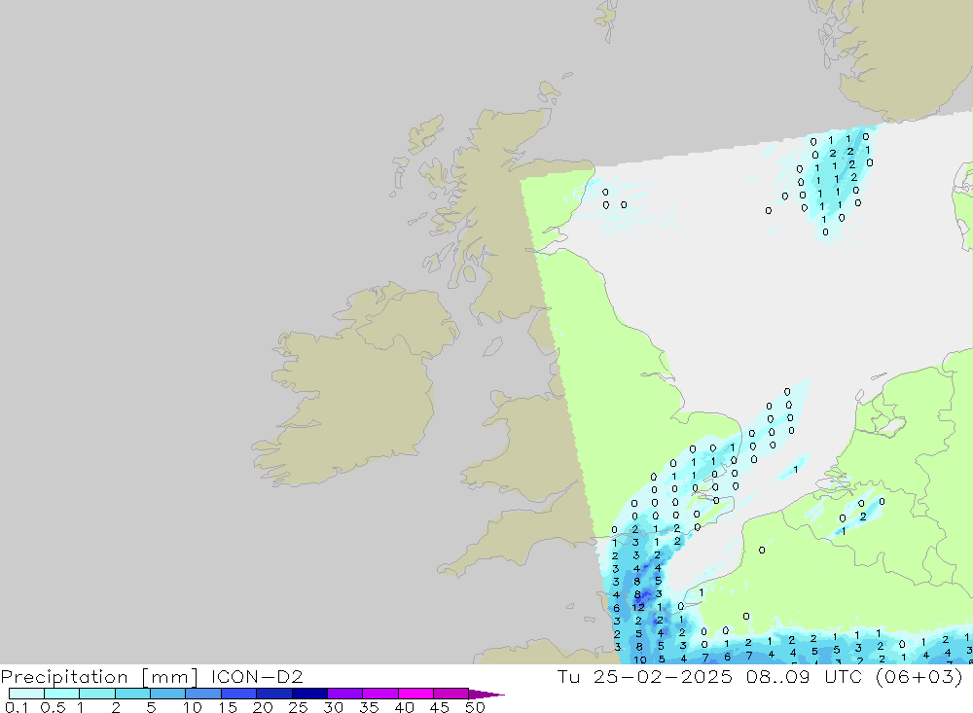Click the '25' legend scale label
Screen dimensions: 973x713
coord(298,707)
